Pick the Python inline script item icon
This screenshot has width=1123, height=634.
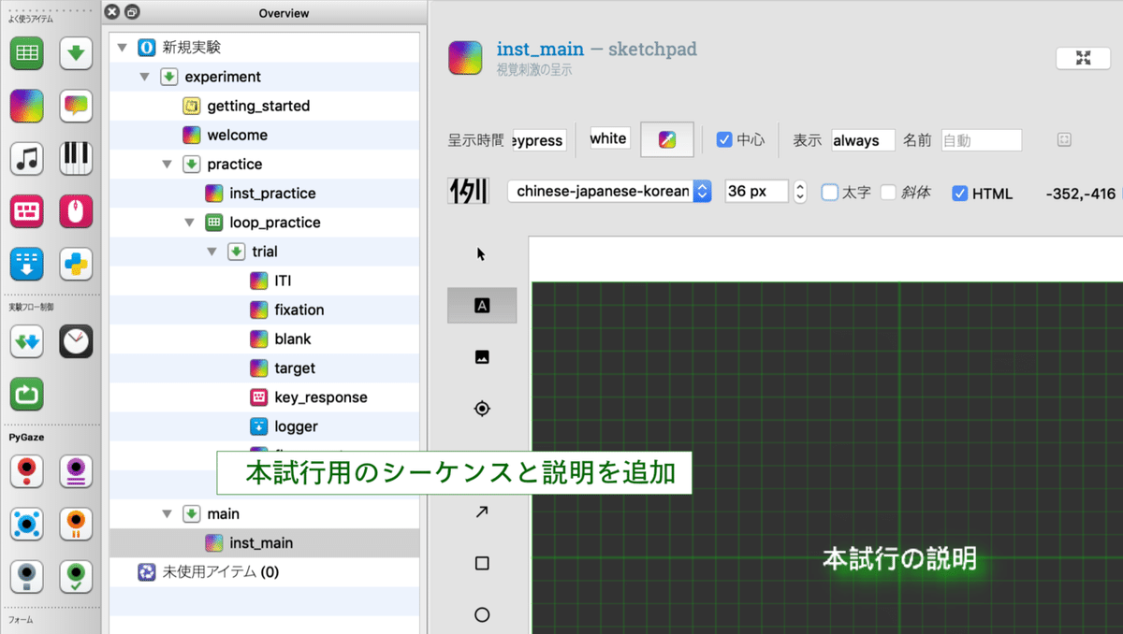coord(76,265)
